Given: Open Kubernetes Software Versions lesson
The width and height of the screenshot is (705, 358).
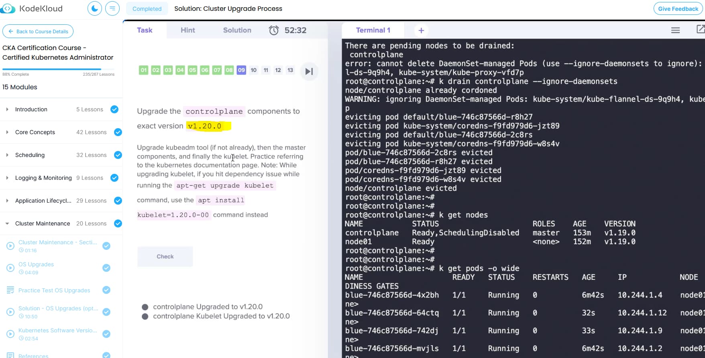Looking at the screenshot, I should (x=58, y=330).
